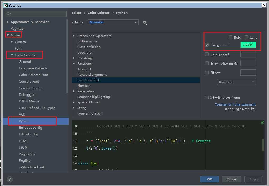Screen dimensions: 269x186
Task: Open JSON color settings
Action: [x=23, y=147]
